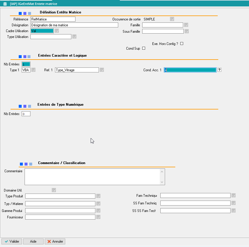Open lookup for Fam Technique field
Viewport: 249px width, 247px height.
(233, 195)
